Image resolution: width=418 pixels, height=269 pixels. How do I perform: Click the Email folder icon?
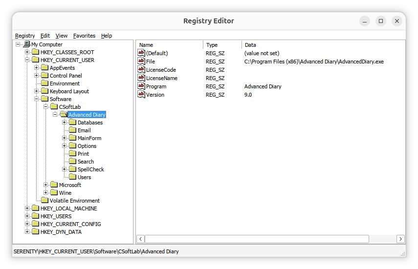(x=73, y=130)
